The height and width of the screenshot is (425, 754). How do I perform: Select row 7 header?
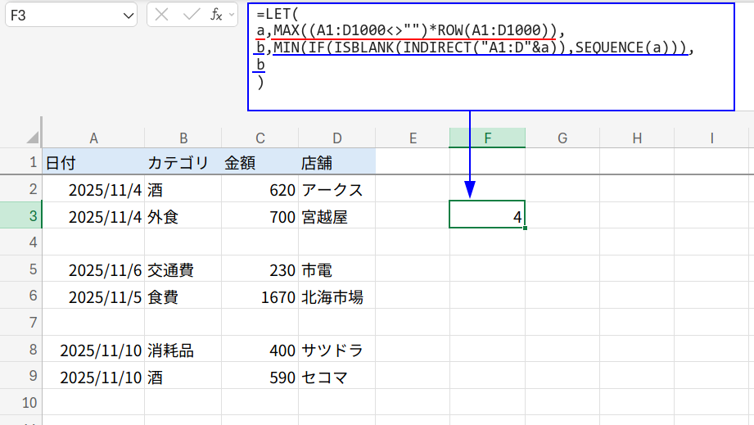[x=21, y=322]
